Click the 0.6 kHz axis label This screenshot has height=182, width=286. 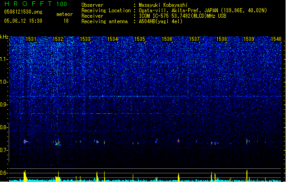tap(4, 173)
